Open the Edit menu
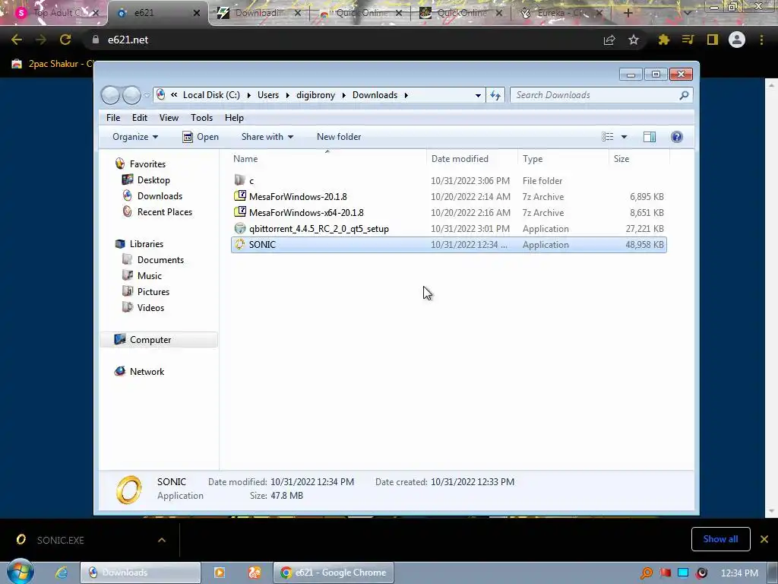The height and width of the screenshot is (584, 778). coord(140,118)
